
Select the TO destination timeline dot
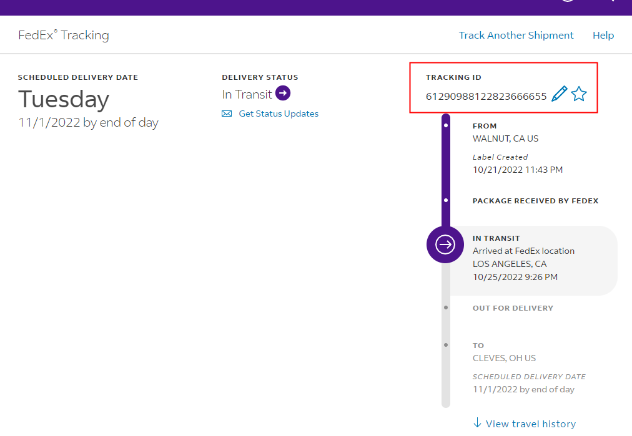click(446, 345)
